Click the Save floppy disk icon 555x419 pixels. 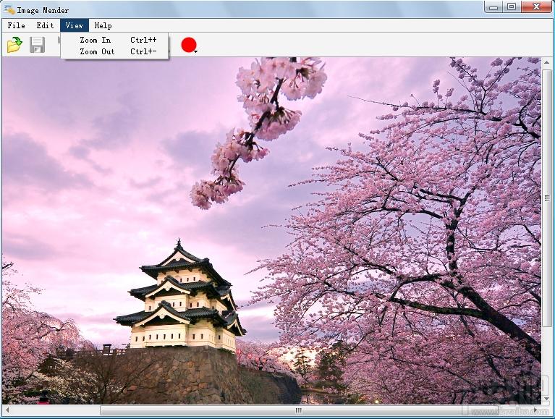click(x=37, y=45)
